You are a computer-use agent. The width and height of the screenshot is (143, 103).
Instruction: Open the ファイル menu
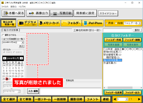point(5,7)
